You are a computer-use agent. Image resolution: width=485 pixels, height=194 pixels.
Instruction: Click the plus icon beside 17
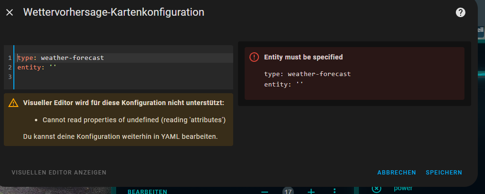click(x=311, y=191)
